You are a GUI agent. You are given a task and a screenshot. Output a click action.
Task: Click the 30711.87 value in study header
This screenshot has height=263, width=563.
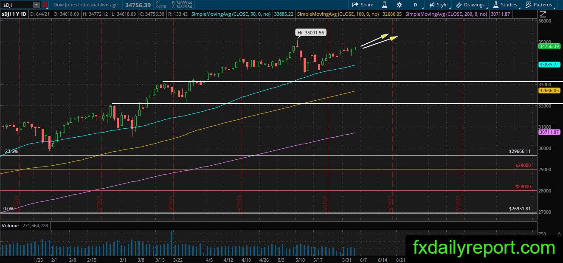[501, 14]
